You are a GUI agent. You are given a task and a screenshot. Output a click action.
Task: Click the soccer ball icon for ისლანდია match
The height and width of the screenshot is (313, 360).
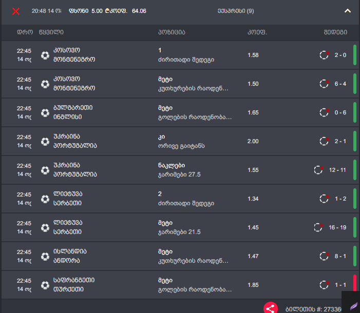click(45, 257)
